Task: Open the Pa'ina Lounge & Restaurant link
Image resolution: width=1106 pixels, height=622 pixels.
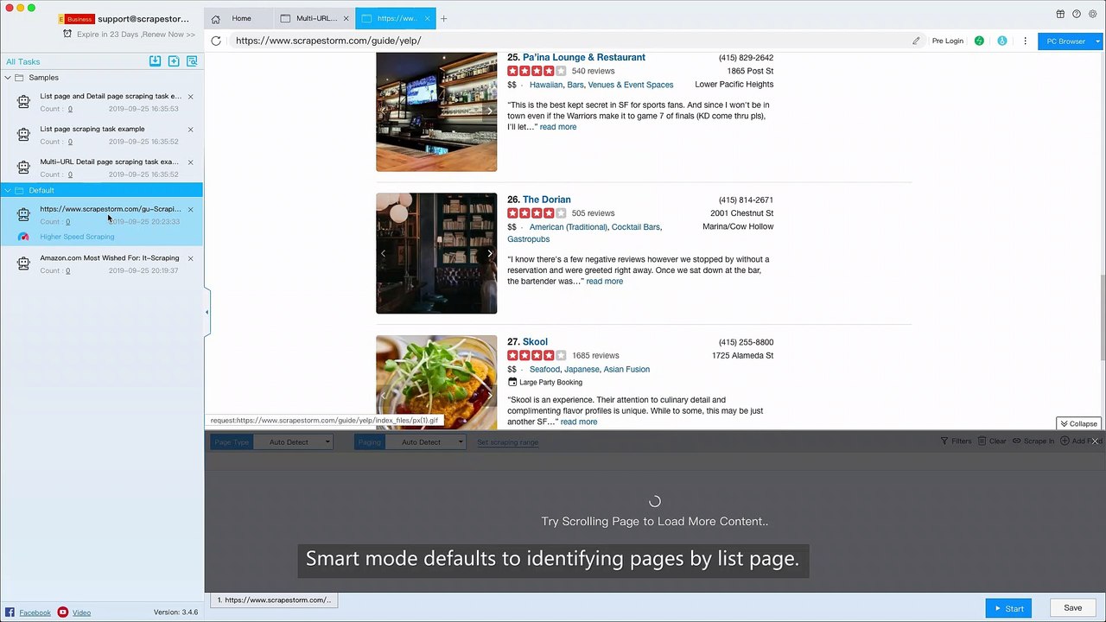Action: click(x=584, y=57)
